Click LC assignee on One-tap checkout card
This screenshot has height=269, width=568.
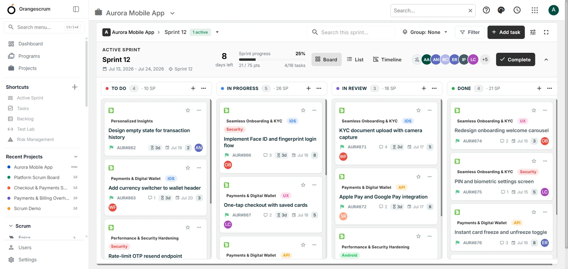(x=228, y=224)
